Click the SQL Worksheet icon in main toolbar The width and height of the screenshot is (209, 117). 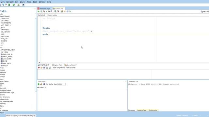pos(19,5)
